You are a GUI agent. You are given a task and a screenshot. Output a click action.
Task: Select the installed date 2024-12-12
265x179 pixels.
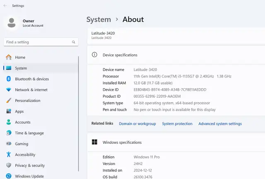click(x=142, y=170)
